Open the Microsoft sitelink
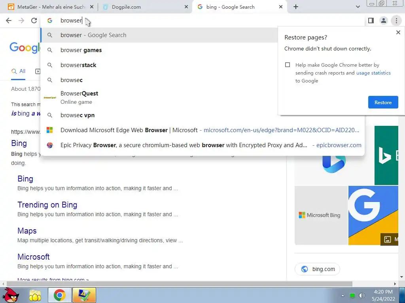The image size is (405, 303). click(34, 257)
